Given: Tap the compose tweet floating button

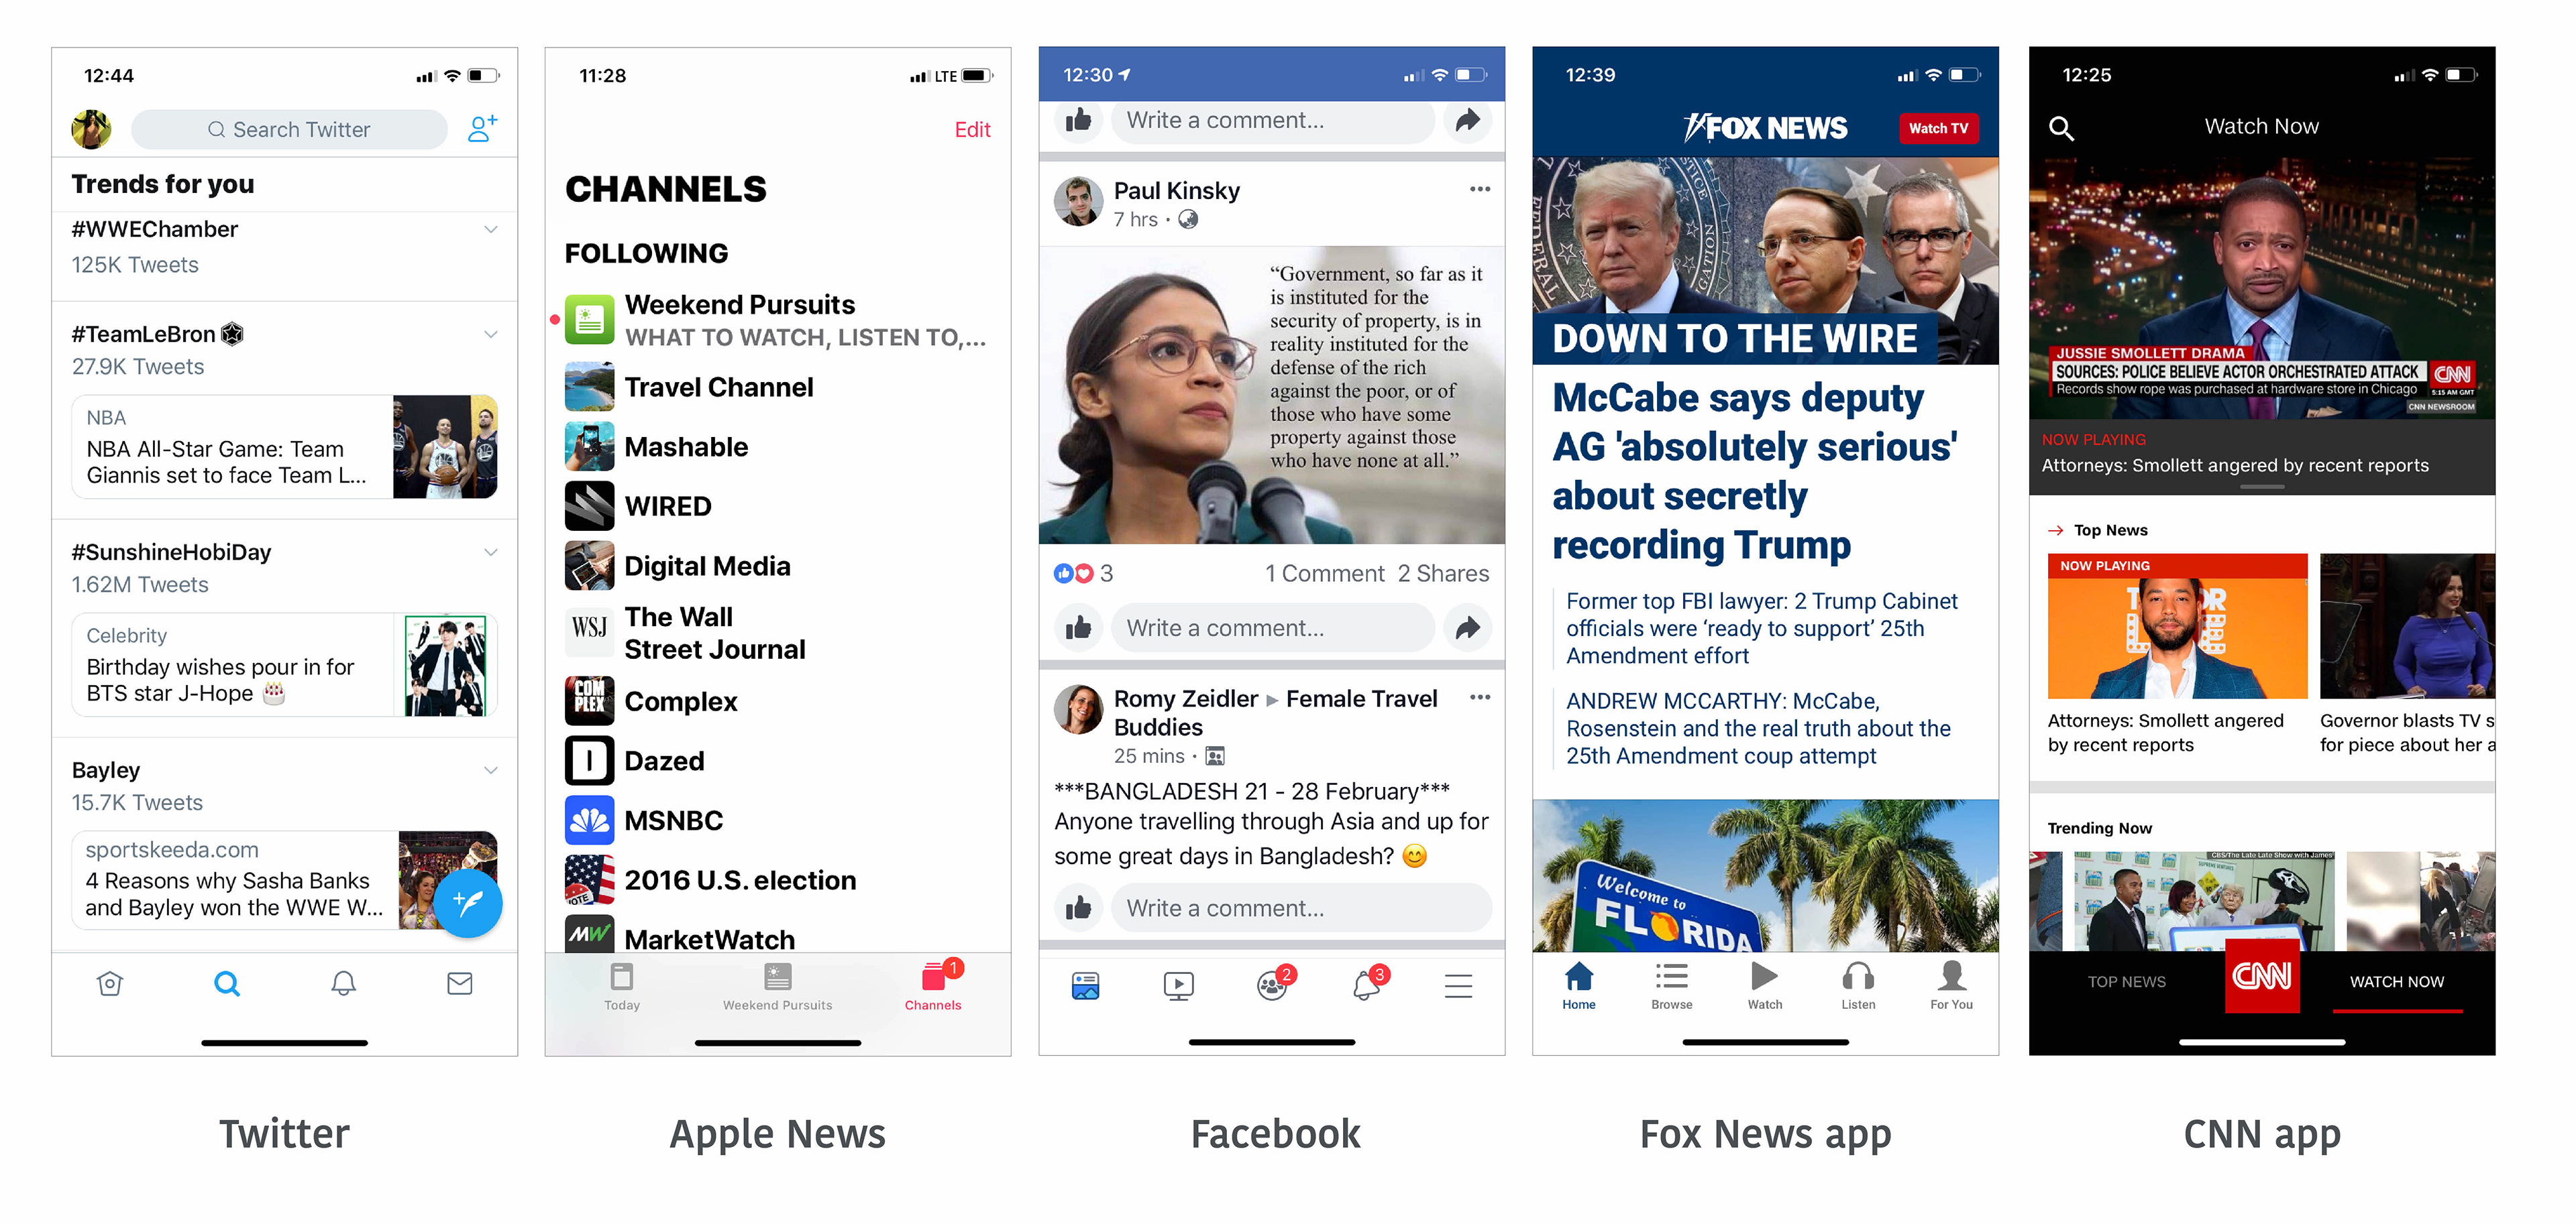Looking at the screenshot, I should click(467, 902).
